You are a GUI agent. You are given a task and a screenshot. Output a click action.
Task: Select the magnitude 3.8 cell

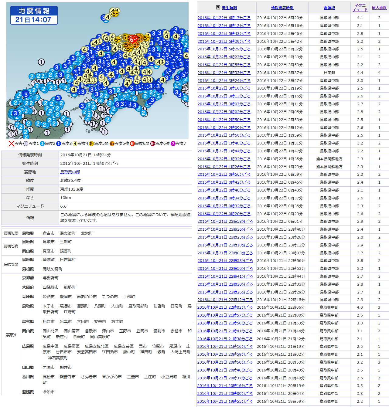click(360, 261)
